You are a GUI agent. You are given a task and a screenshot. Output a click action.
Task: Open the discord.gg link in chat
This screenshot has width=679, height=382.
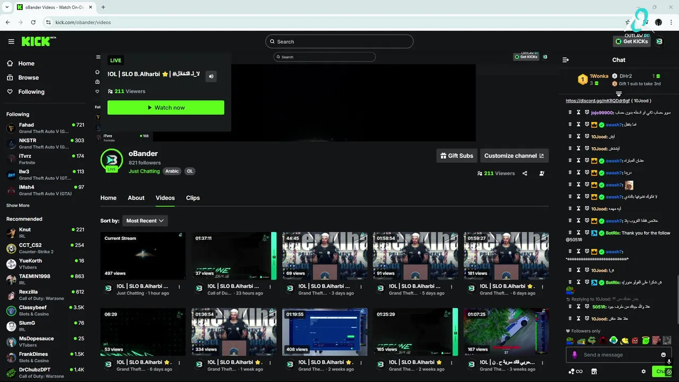coord(598,101)
